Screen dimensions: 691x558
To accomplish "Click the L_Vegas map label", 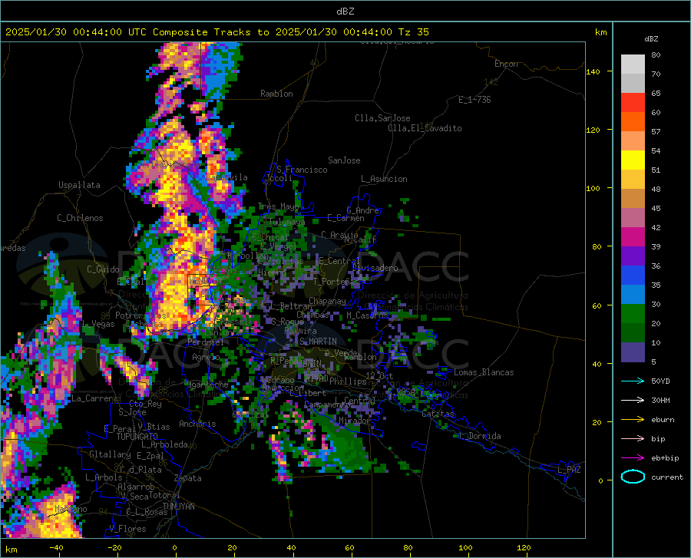I will pyautogui.click(x=98, y=324).
